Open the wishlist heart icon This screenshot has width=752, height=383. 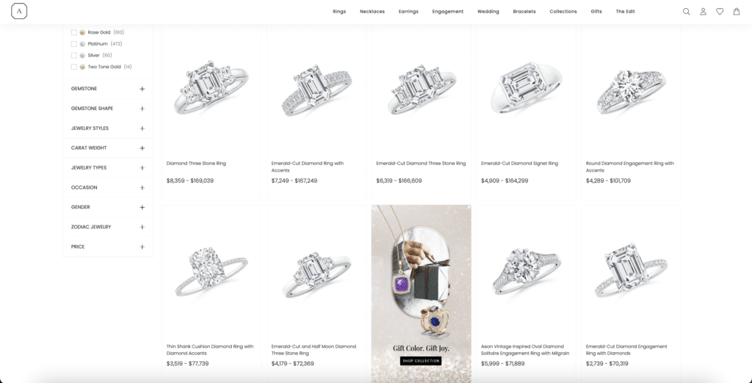[720, 12]
